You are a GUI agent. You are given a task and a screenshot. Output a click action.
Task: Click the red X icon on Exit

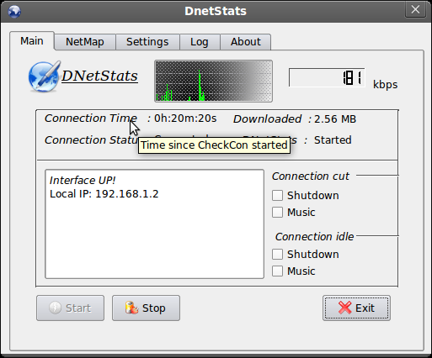[344, 308]
